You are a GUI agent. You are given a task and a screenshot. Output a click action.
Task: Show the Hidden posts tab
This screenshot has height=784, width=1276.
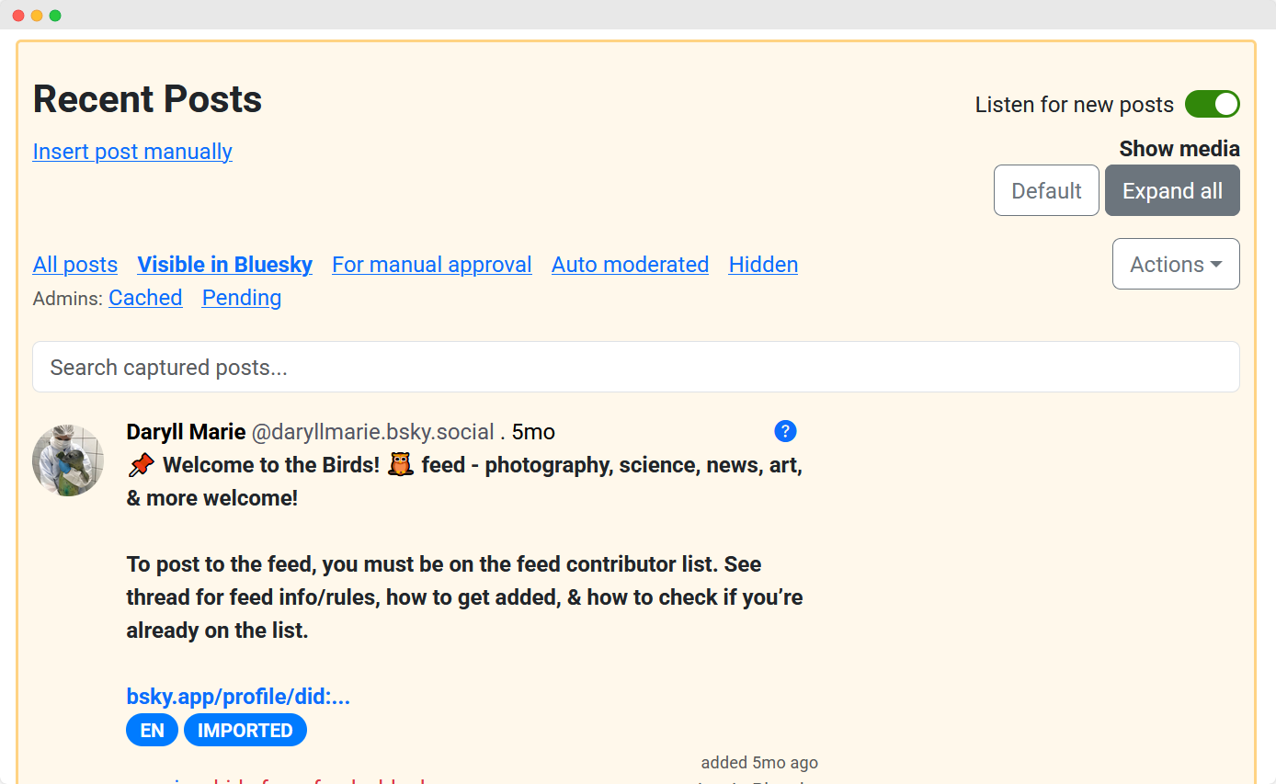[763, 264]
